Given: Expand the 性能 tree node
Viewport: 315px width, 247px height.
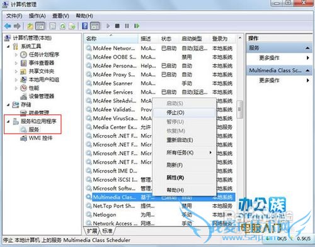Looking at the screenshot, I should coord(16,88).
